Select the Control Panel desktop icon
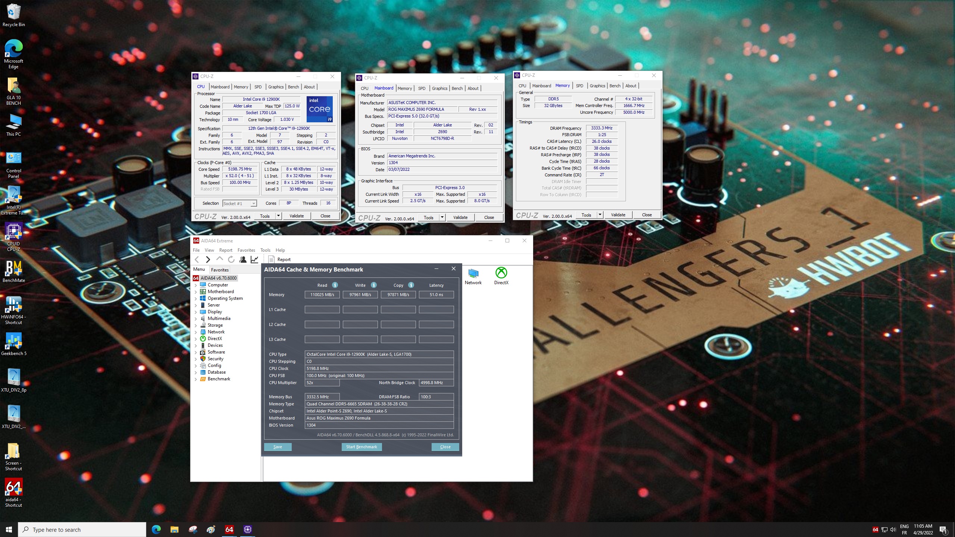 13,165
